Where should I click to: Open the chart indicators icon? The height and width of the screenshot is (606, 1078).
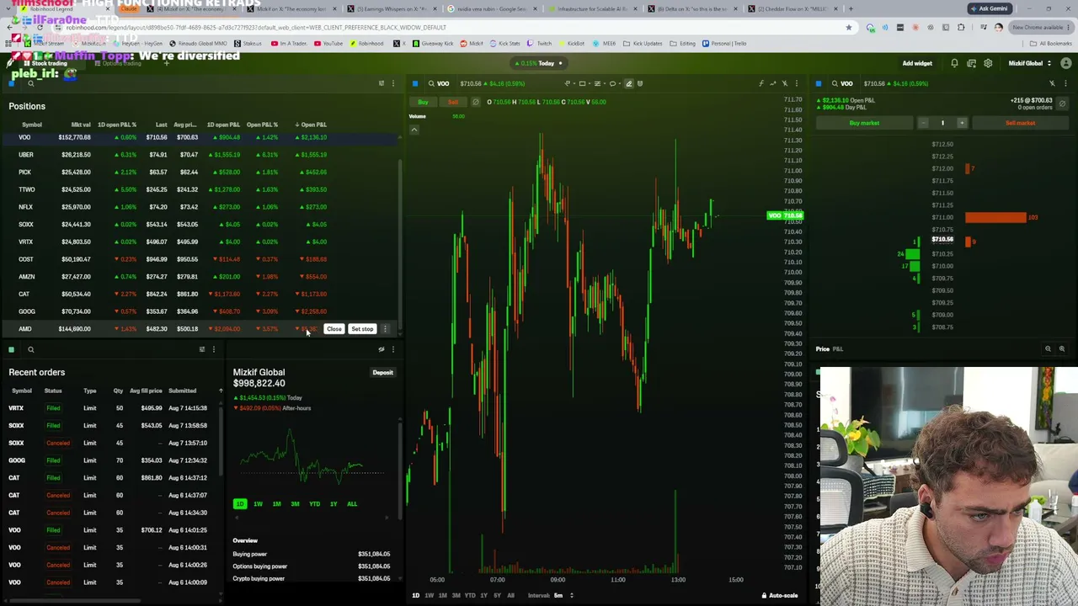[761, 83]
